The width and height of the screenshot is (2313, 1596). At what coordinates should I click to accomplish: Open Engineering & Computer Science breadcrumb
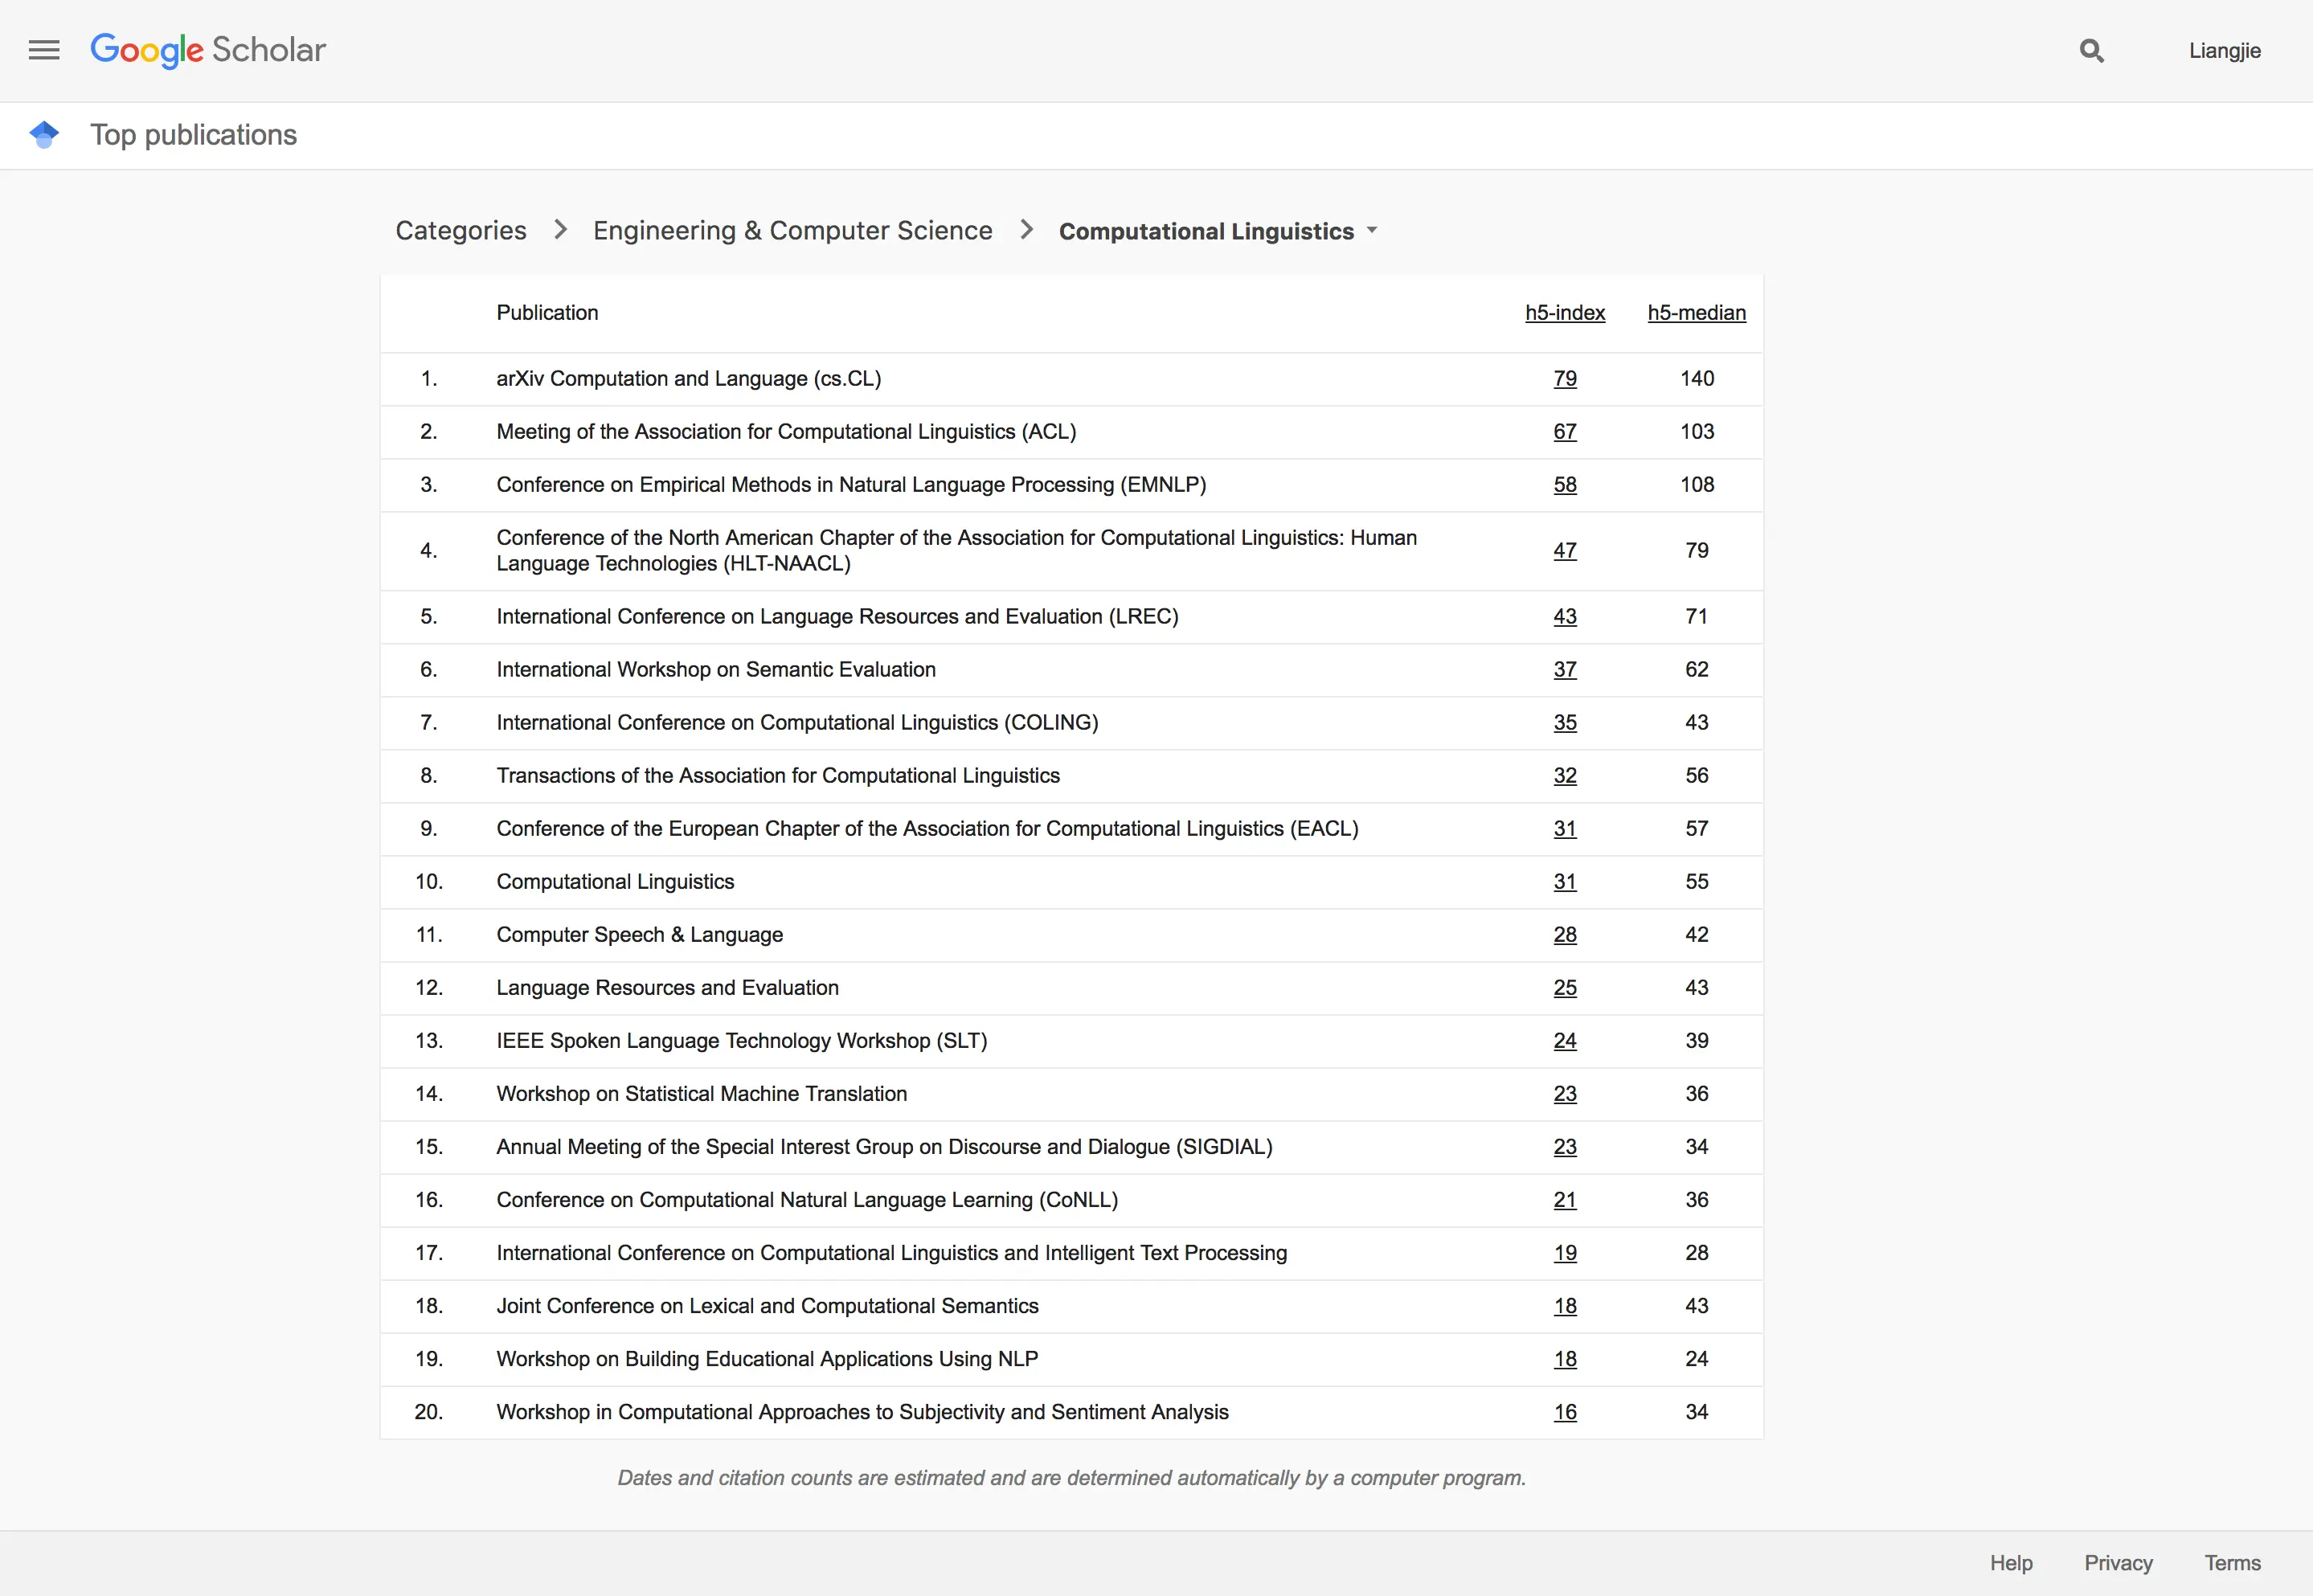point(792,231)
